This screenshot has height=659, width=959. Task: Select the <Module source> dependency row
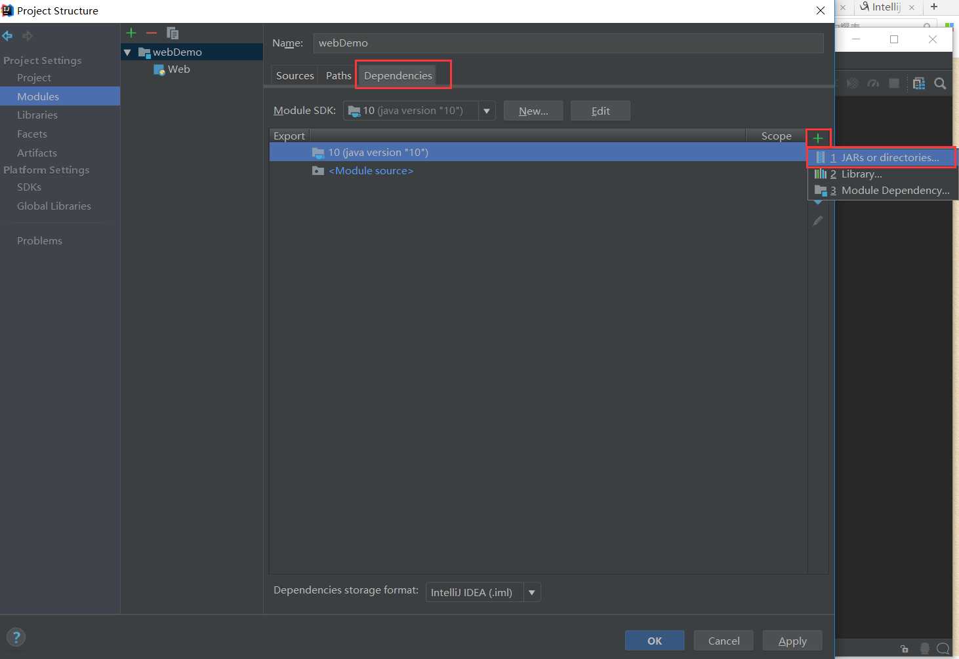click(x=538, y=170)
